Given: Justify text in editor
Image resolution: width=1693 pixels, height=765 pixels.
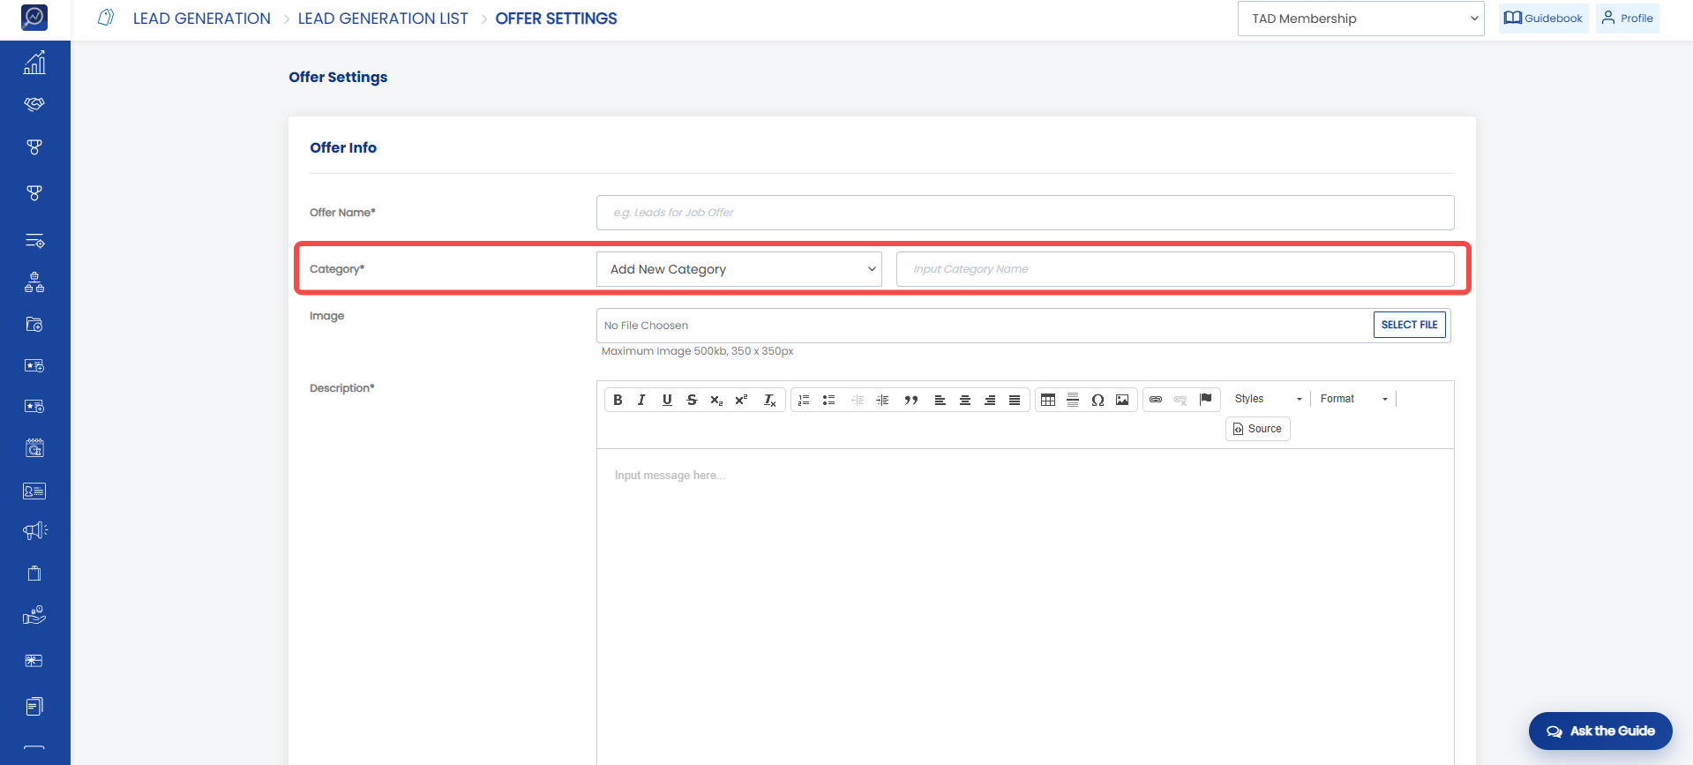Looking at the screenshot, I should [x=1015, y=400].
